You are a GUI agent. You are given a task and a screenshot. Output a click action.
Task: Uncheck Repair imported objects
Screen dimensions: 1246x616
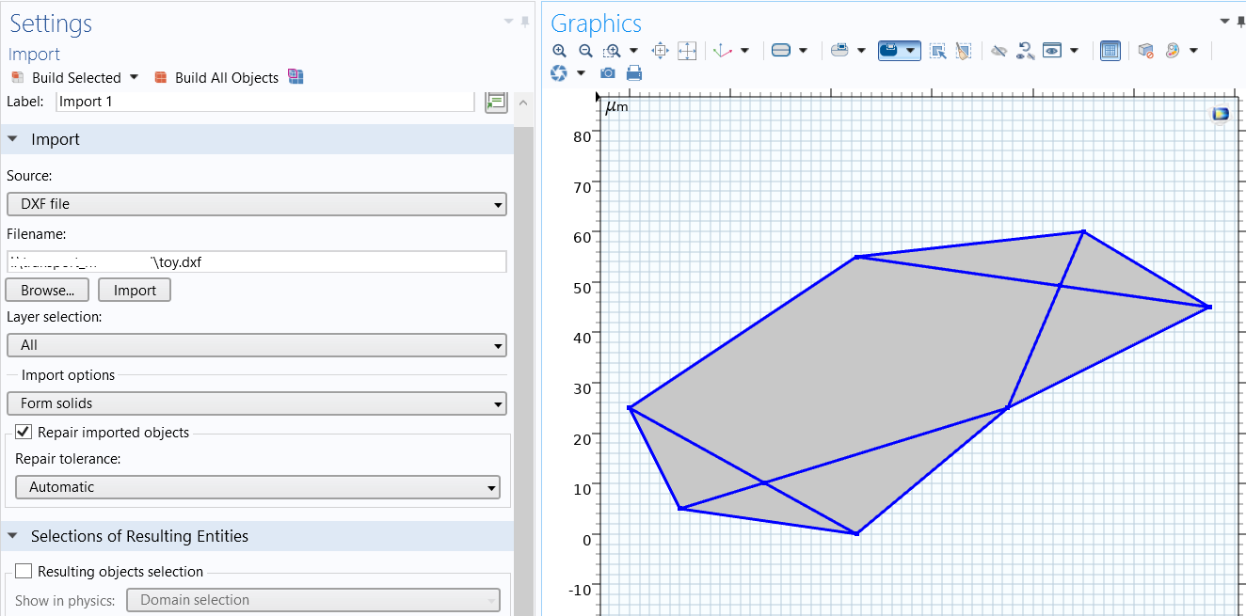(24, 433)
